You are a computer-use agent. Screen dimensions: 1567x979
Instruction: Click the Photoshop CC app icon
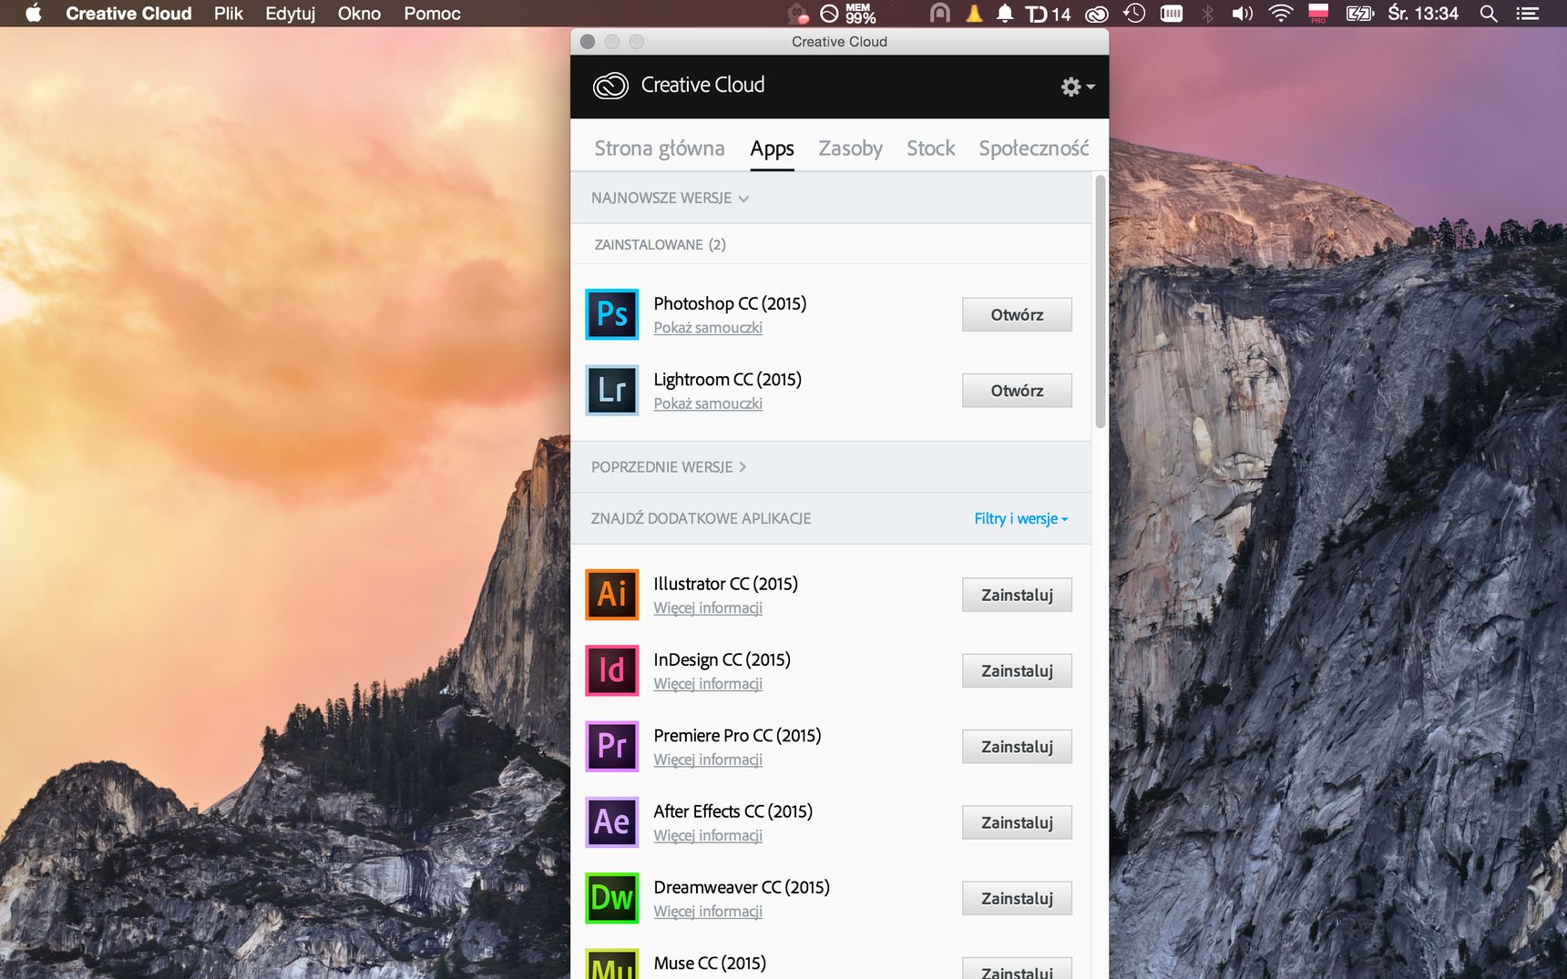coord(611,314)
